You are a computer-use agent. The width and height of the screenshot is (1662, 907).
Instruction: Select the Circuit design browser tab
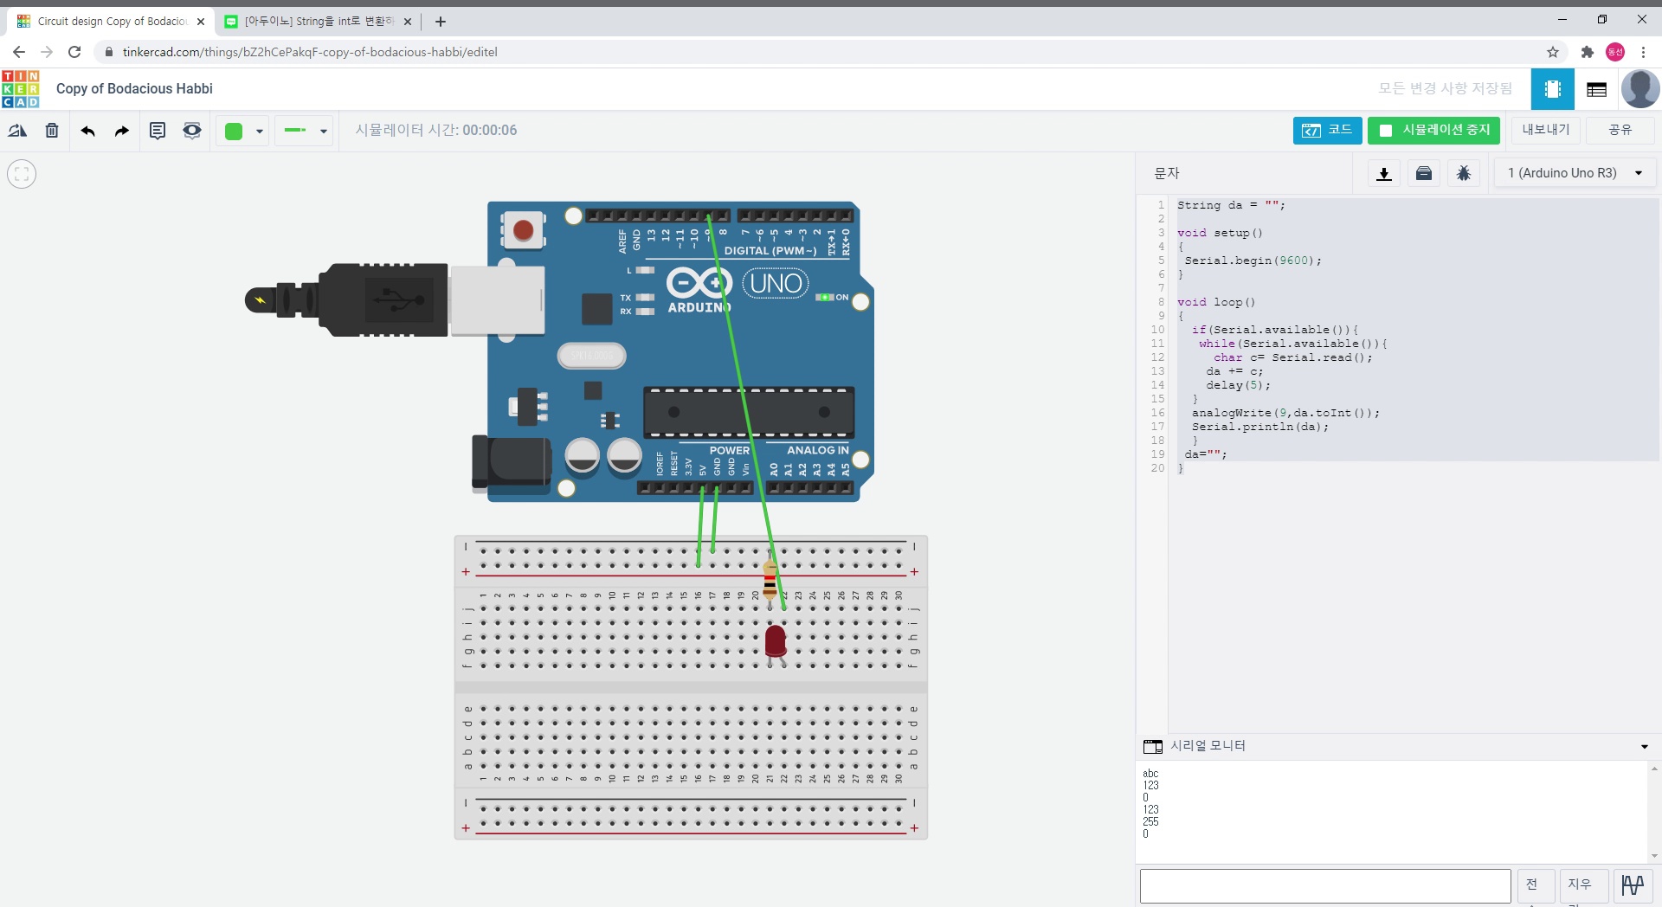click(111, 22)
